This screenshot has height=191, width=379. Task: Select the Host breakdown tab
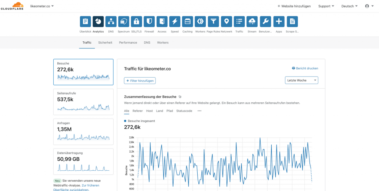[x=150, y=111]
